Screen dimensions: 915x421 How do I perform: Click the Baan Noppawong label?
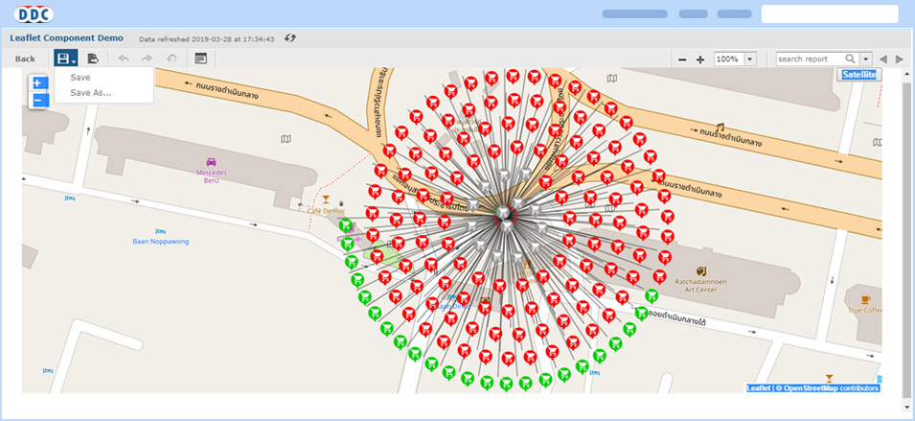160,241
